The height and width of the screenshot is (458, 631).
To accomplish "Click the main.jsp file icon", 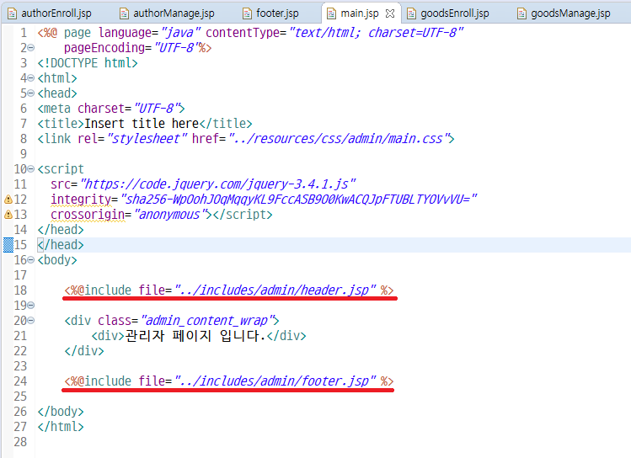I will tap(331, 13).
